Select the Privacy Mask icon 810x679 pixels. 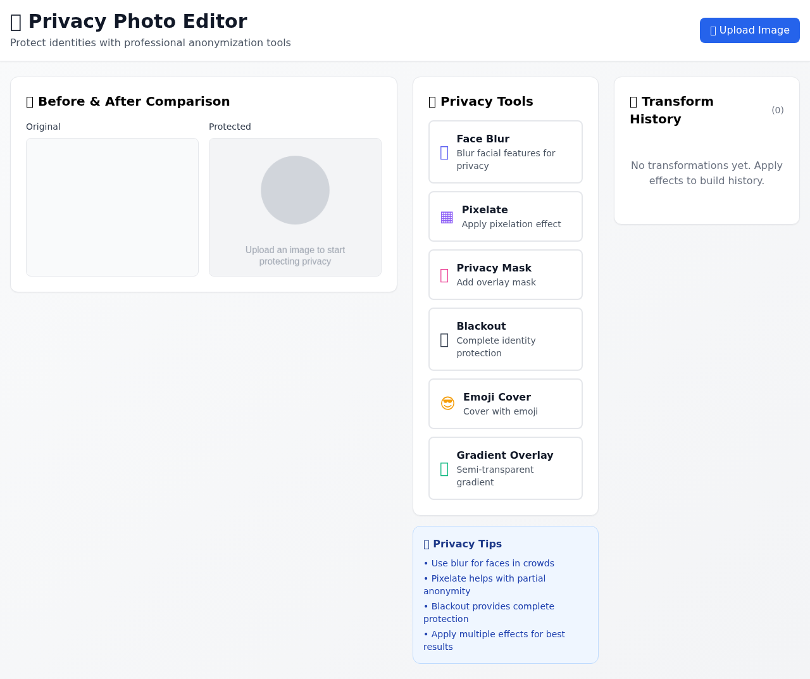point(445,275)
